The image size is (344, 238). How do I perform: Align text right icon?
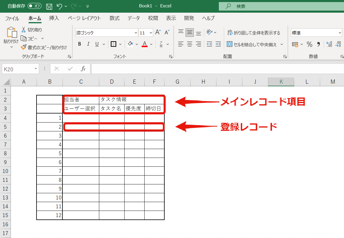pos(199,44)
